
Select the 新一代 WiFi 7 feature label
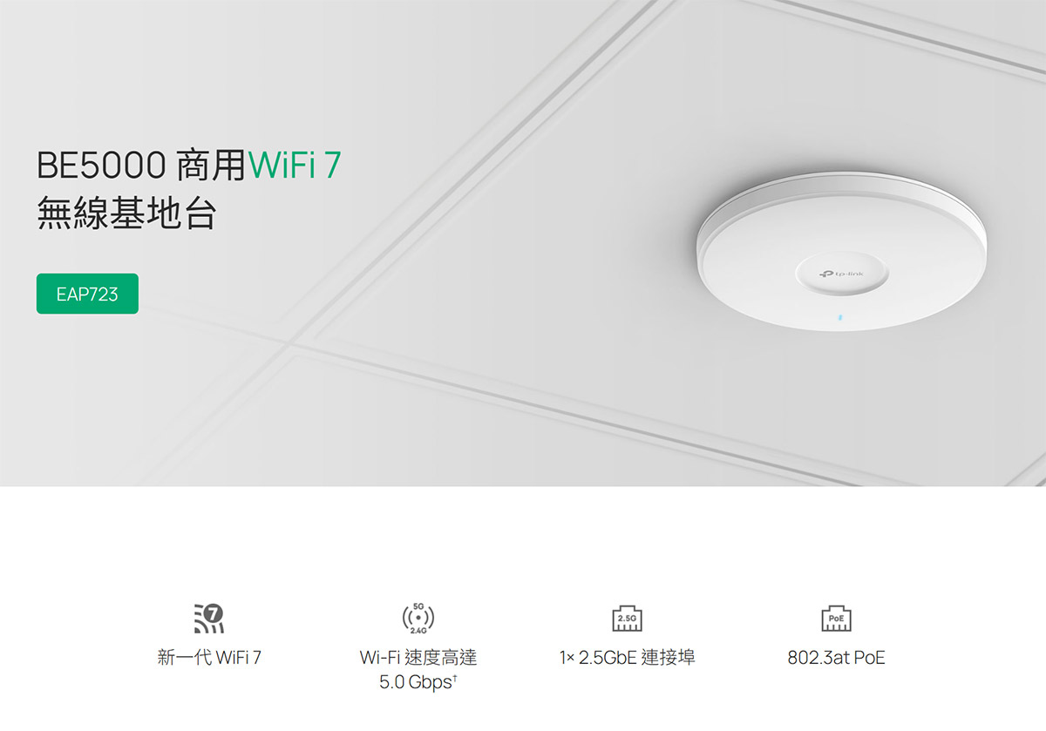coord(209,658)
